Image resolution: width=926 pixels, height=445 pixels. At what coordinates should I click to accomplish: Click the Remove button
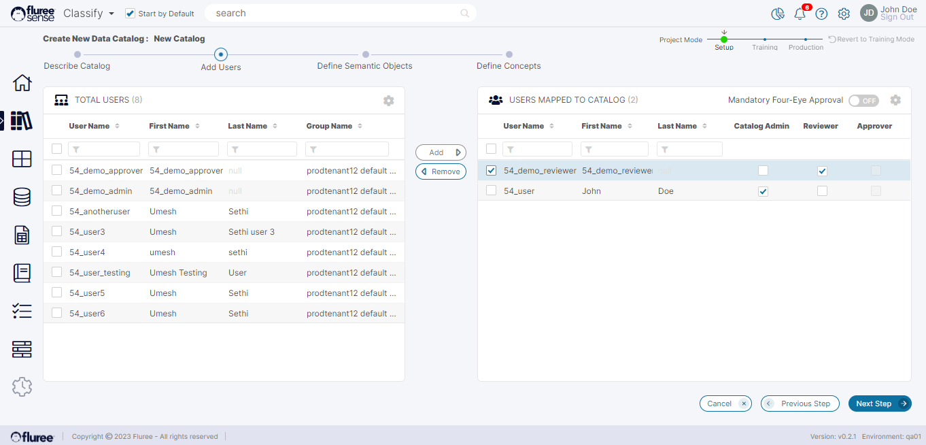[441, 171]
